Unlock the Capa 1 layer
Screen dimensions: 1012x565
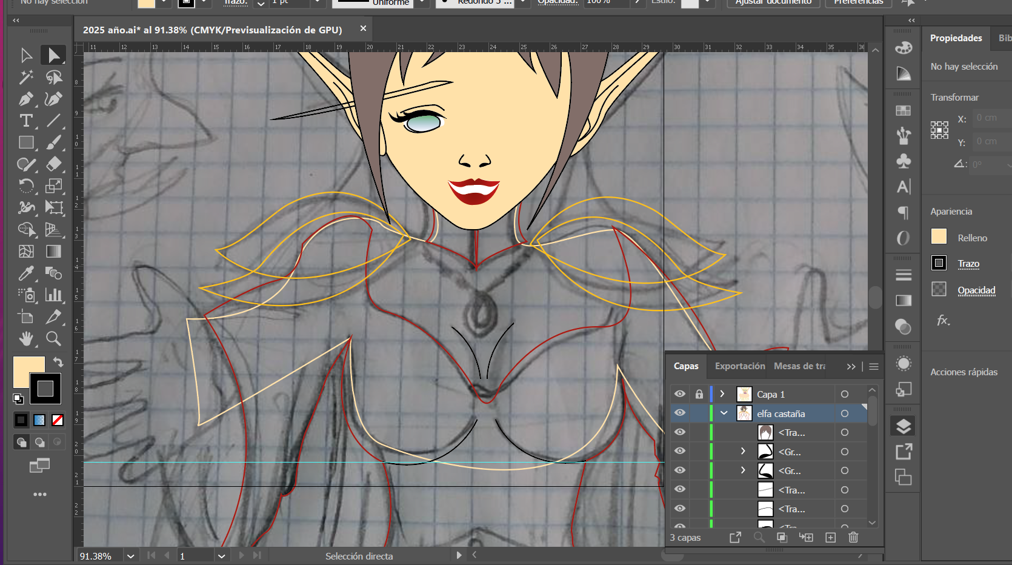click(x=699, y=394)
